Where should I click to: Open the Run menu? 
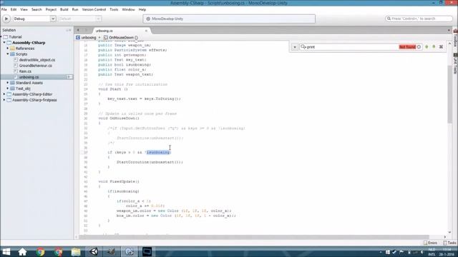(75, 9)
